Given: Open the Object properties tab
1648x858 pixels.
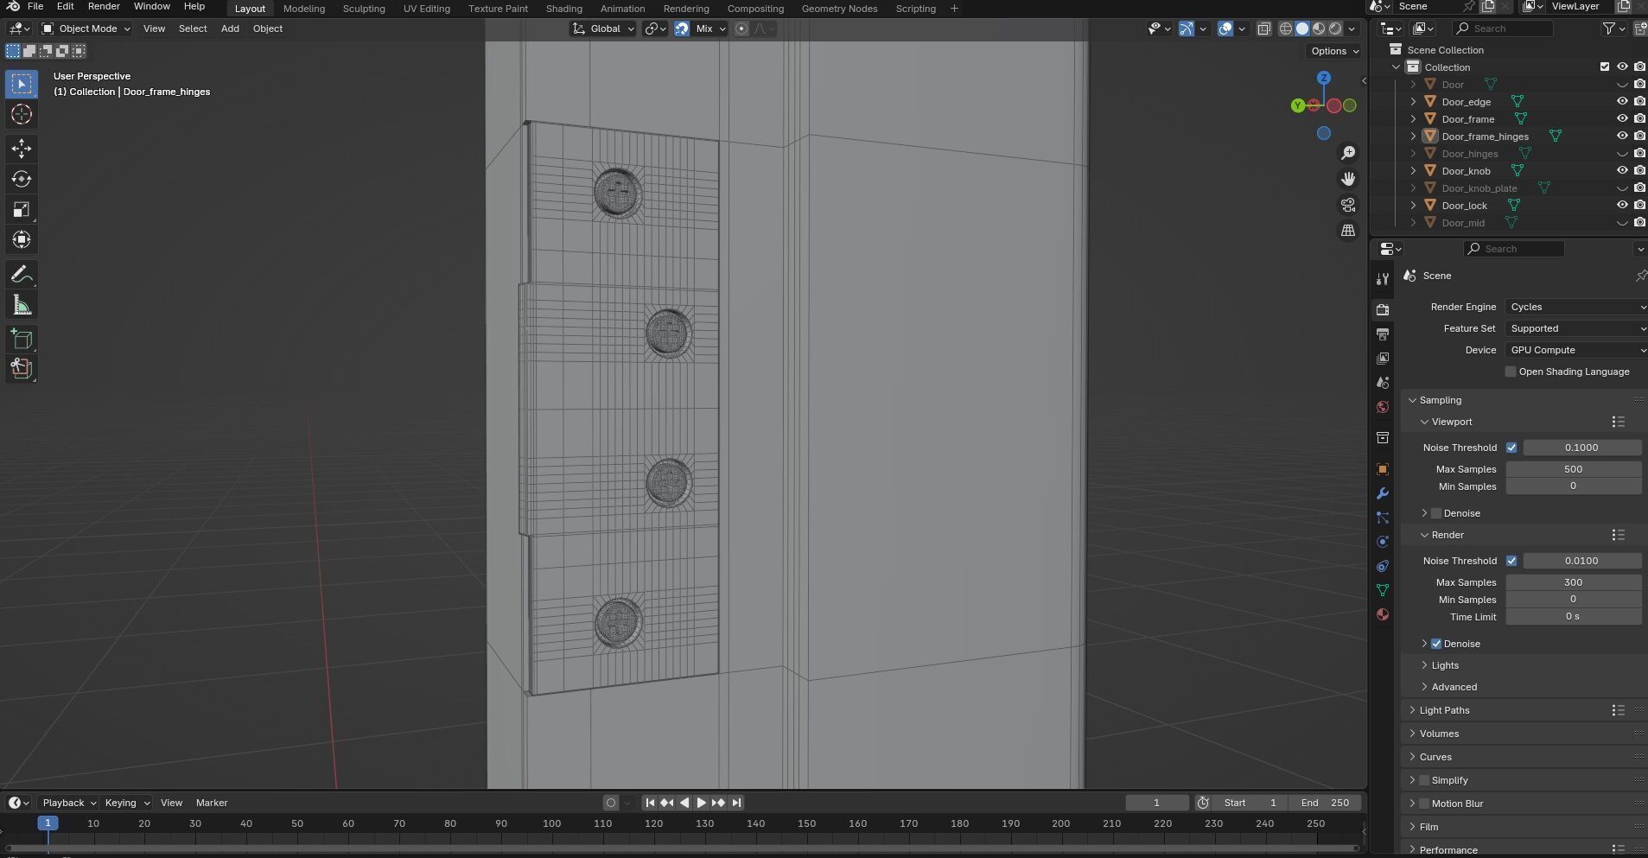Looking at the screenshot, I should click(x=1383, y=469).
